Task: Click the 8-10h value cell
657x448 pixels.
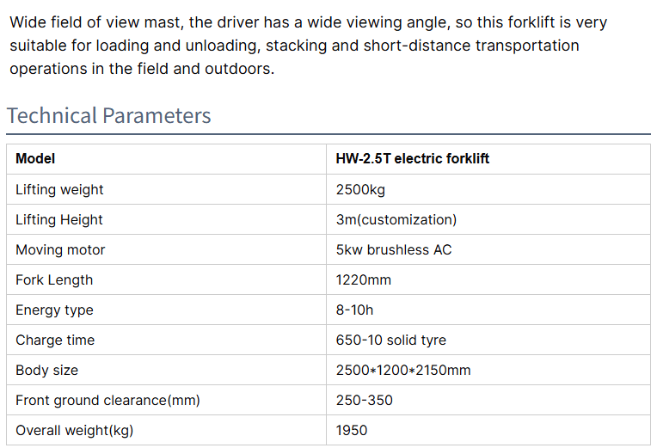Action: [354, 310]
